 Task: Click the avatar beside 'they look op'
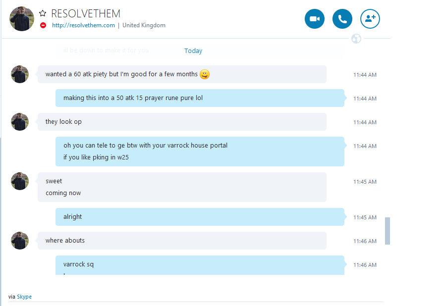20,122
